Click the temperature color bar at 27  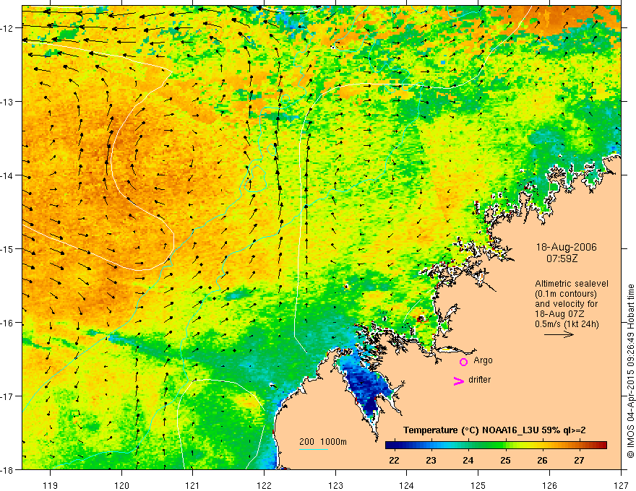pos(579,446)
